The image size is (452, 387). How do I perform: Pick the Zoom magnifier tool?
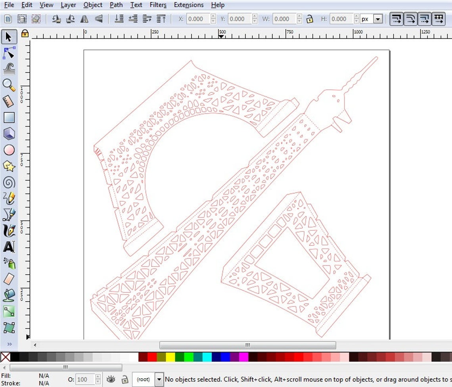pyautogui.click(x=9, y=85)
